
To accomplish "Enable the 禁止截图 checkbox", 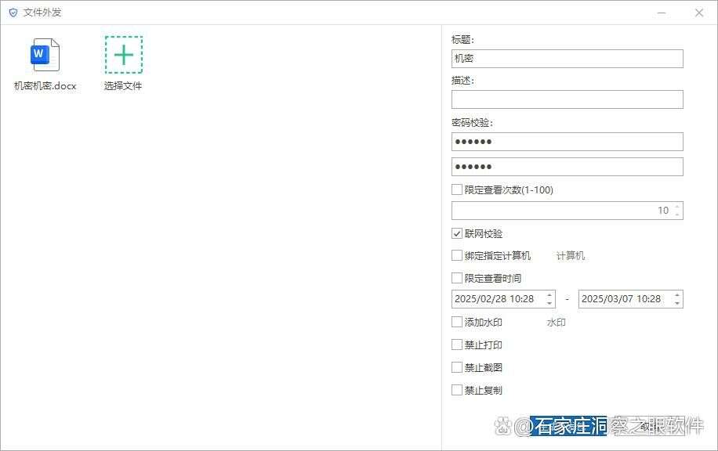I will pos(456,366).
